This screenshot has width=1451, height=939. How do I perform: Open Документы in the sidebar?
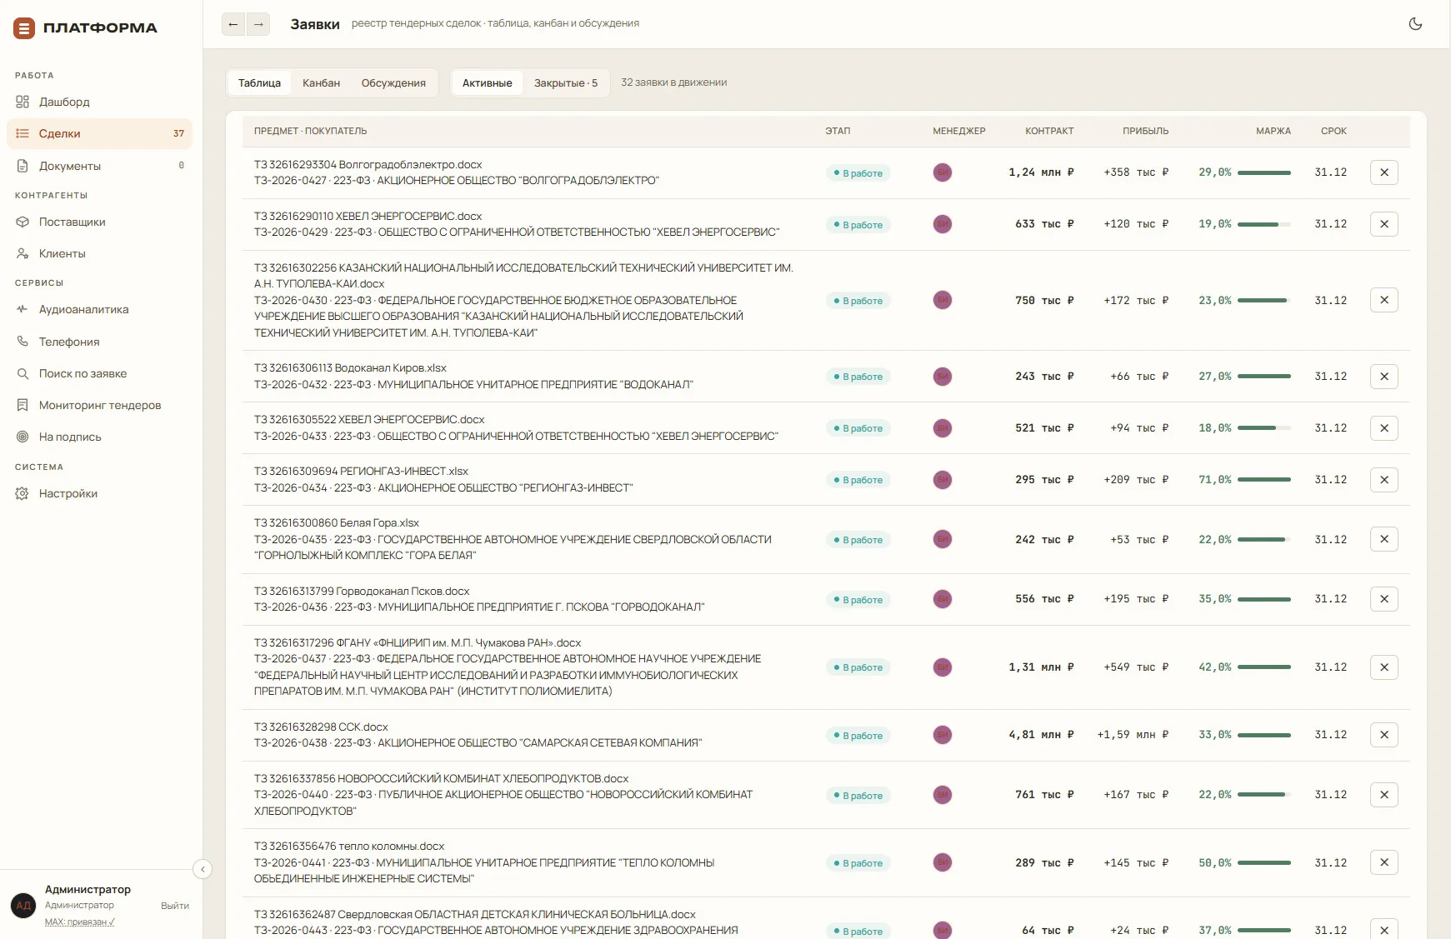coord(99,166)
